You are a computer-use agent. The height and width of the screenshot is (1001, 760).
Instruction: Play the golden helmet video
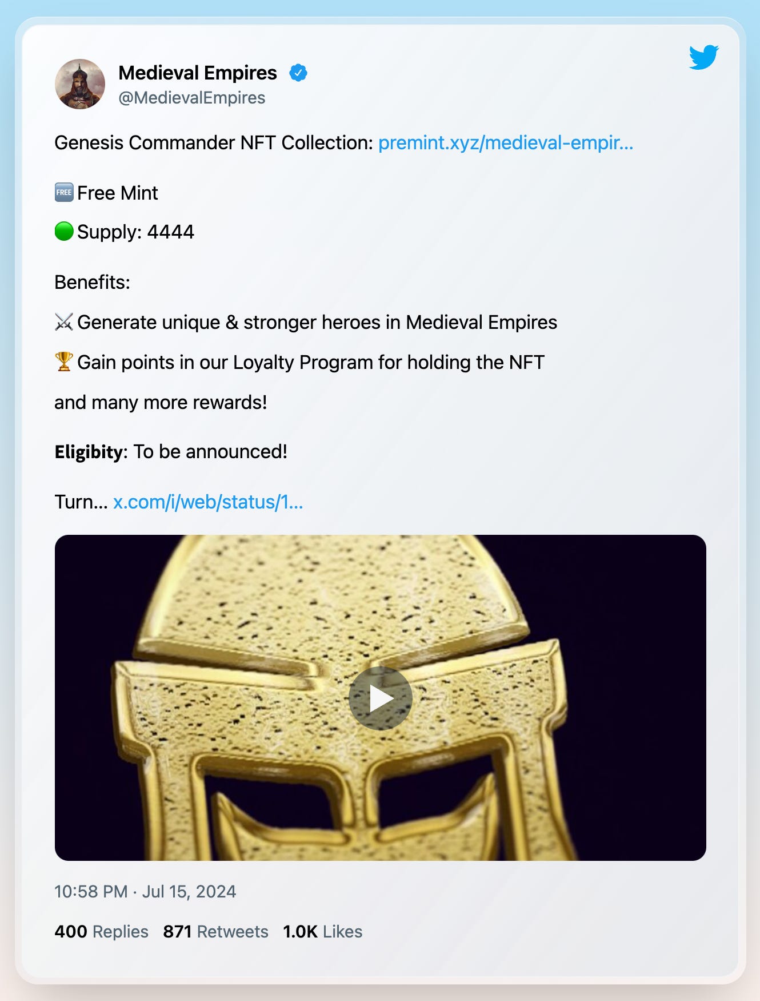click(381, 698)
